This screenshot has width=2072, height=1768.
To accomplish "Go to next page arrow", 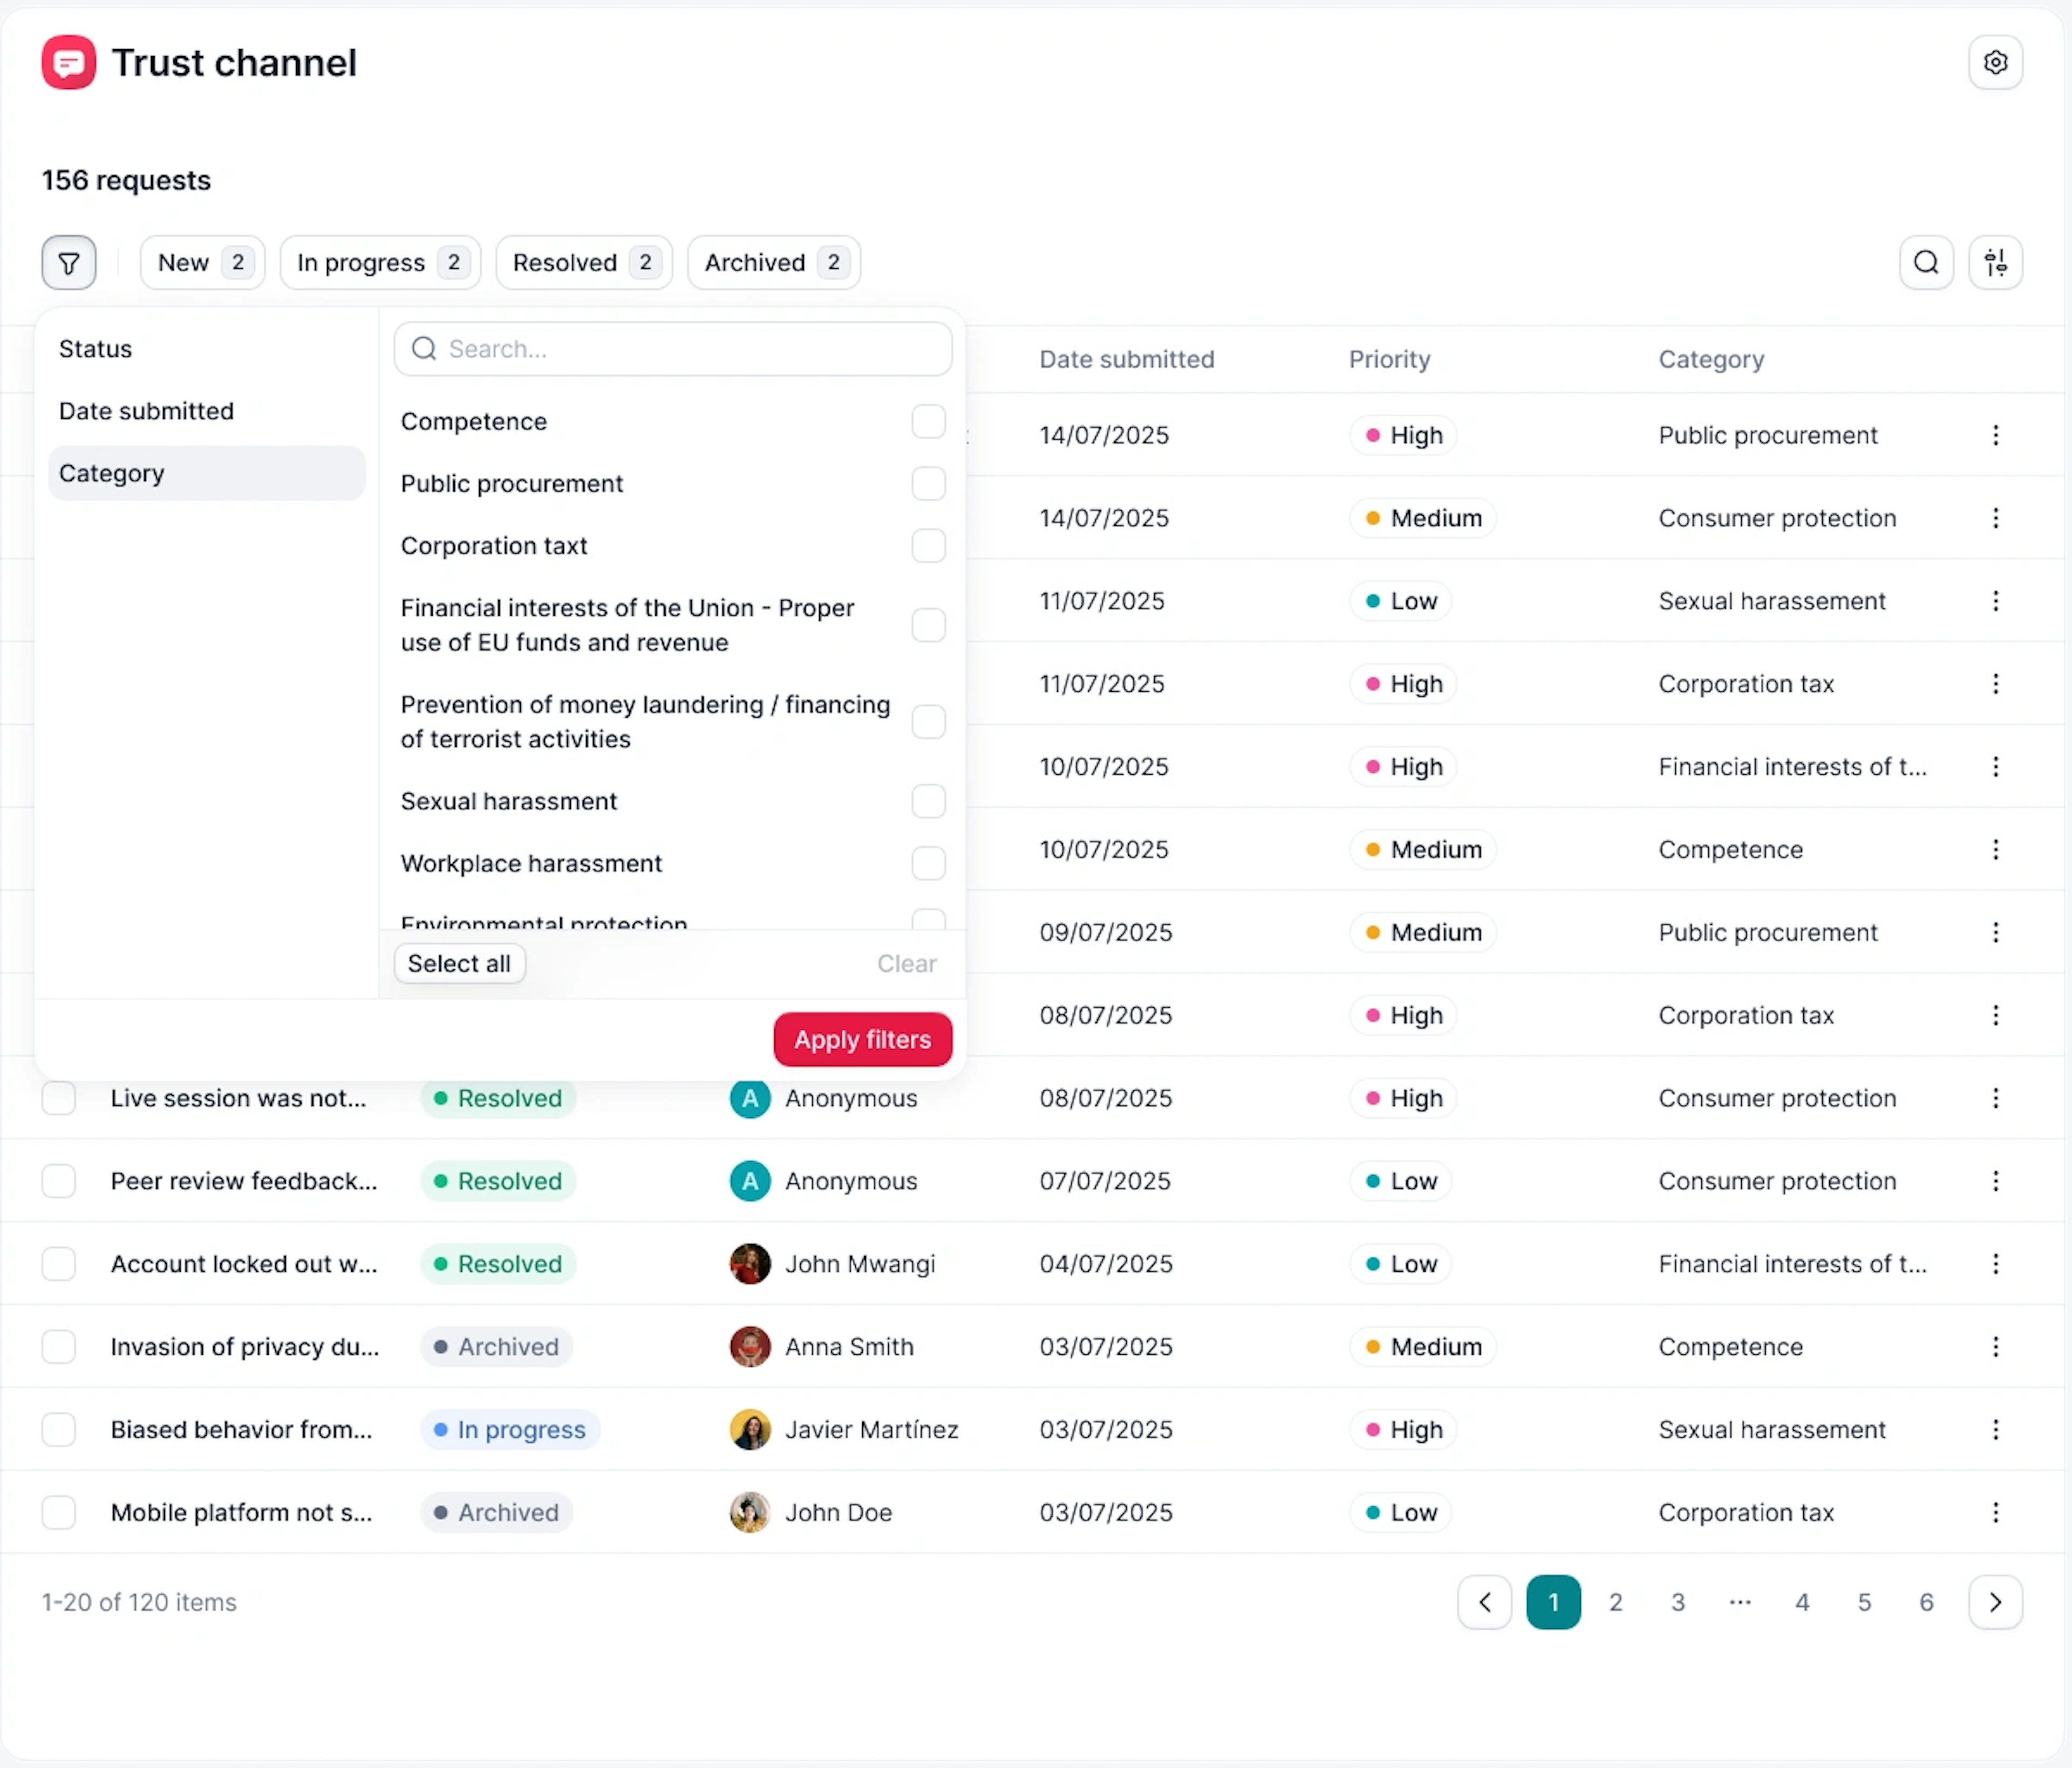I will [1995, 1602].
